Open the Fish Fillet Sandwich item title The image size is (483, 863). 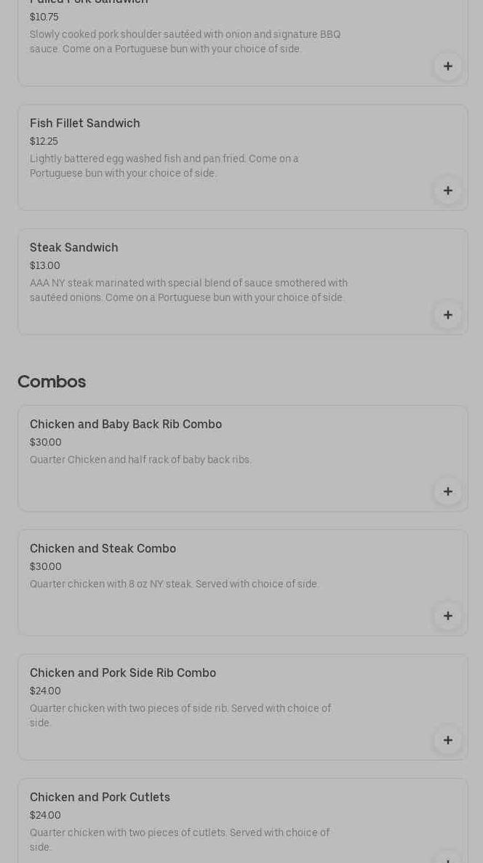coord(85,124)
